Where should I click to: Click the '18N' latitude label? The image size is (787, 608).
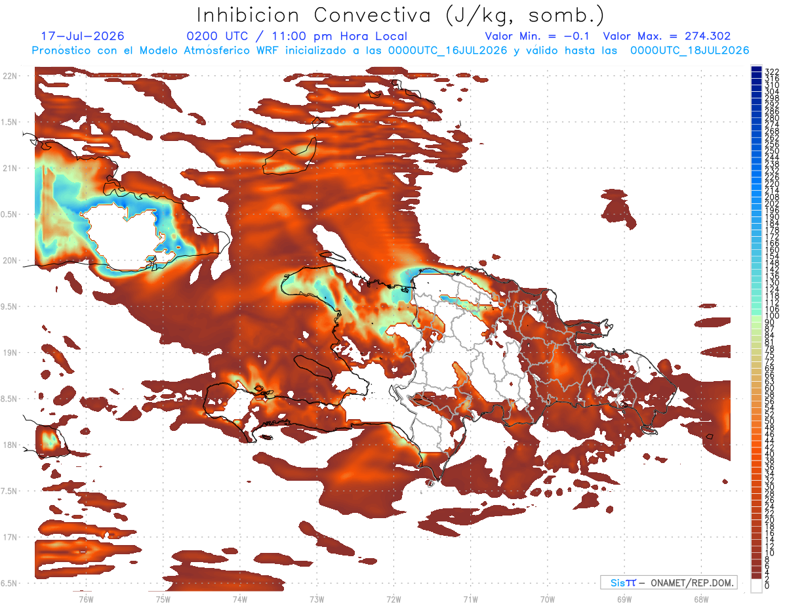9,445
